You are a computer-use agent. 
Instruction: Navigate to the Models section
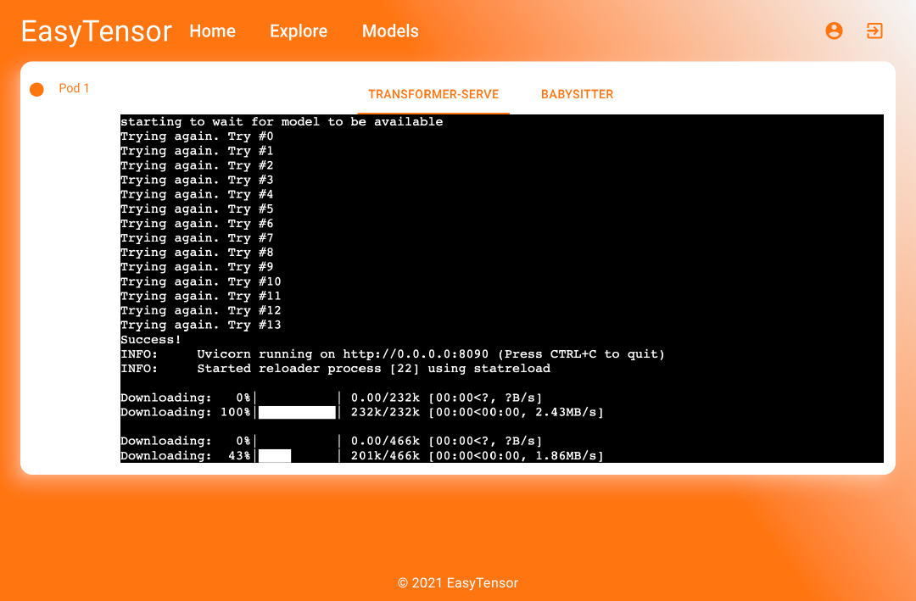point(390,31)
